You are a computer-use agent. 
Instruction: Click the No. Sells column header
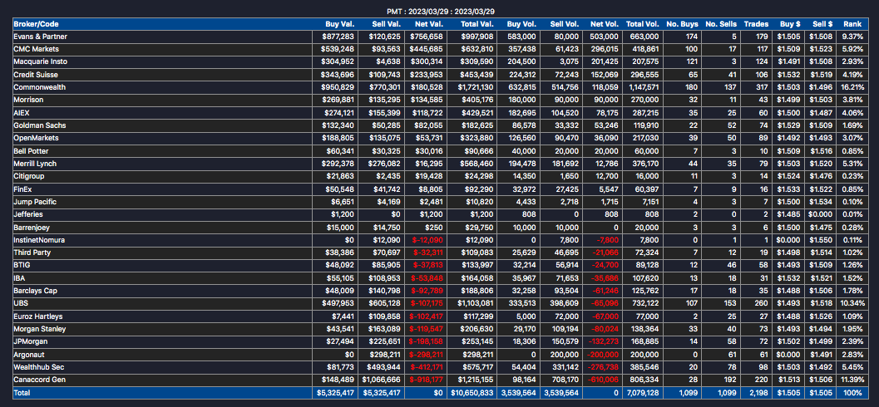pos(722,24)
